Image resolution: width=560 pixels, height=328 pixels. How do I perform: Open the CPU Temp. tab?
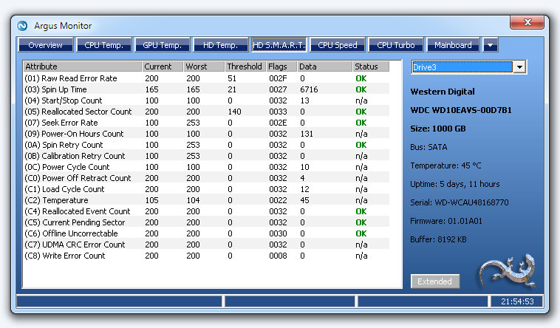[104, 45]
